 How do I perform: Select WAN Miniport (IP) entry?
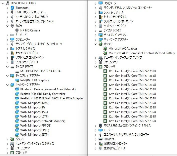click(33, 107)
